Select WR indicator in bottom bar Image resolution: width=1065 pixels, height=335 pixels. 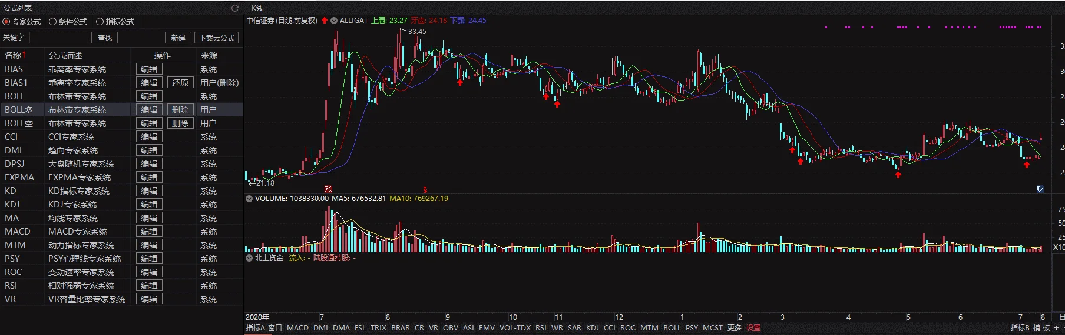click(557, 328)
